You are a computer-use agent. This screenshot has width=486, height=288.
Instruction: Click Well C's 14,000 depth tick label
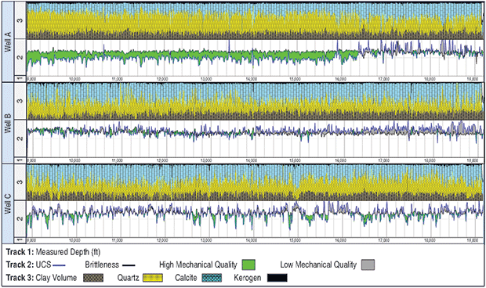coord(251,240)
